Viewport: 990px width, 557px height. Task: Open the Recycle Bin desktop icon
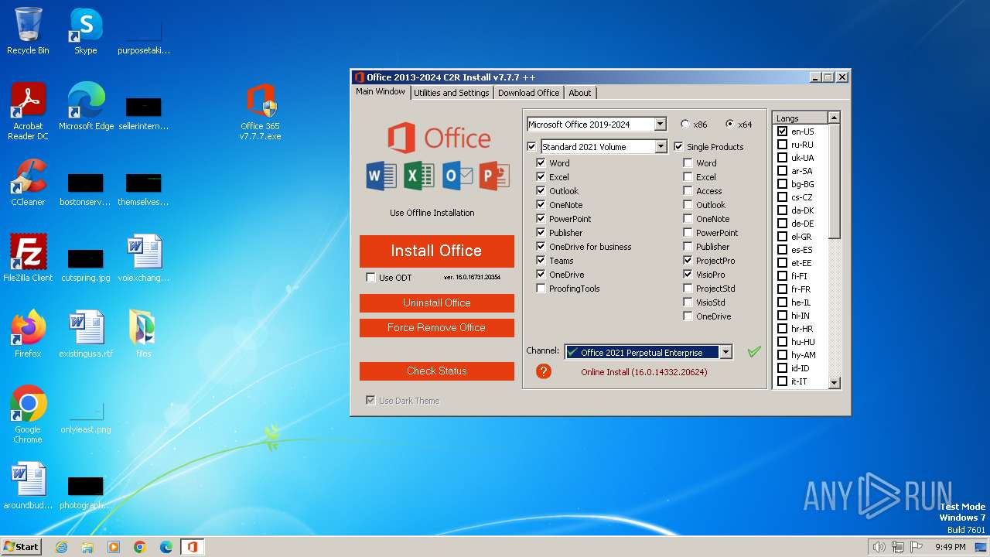(x=28, y=31)
